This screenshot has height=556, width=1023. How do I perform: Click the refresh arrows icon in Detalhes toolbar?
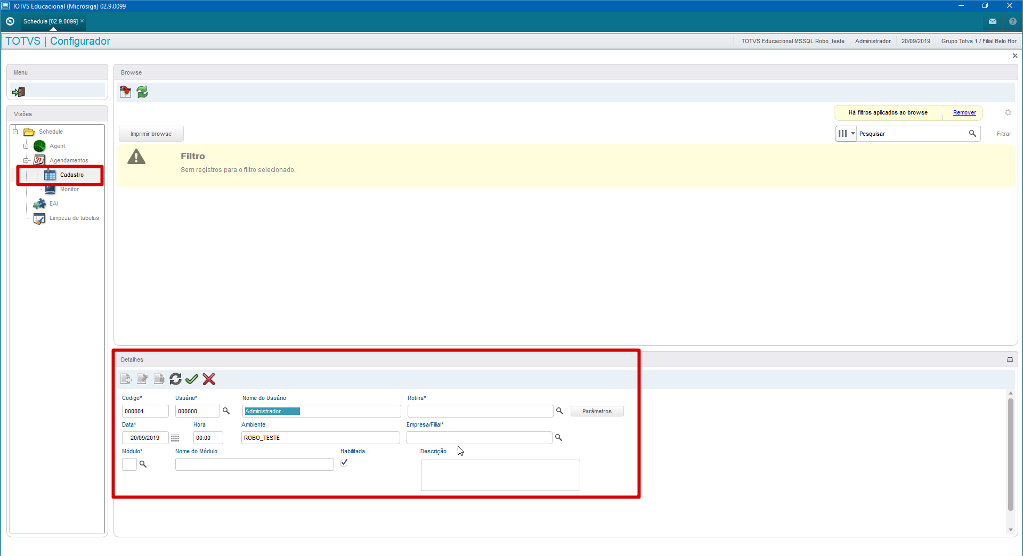point(175,379)
